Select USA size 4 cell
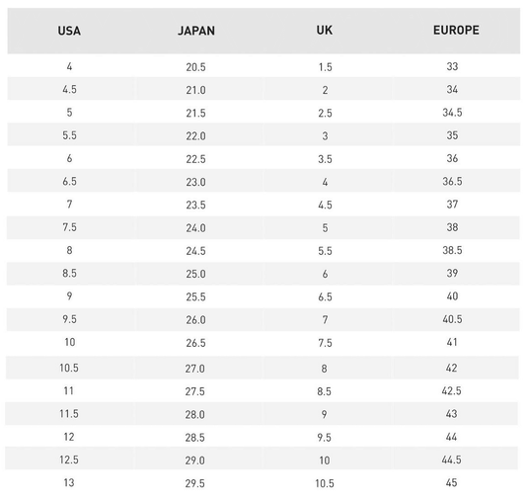Image resolution: width=528 pixels, height=502 pixels. click(x=69, y=66)
